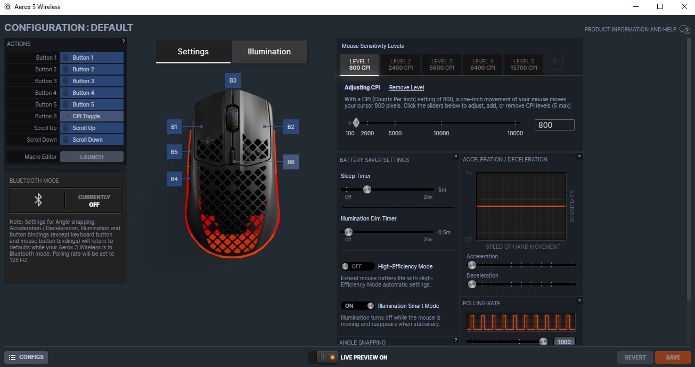695x367 pixels.
Task: Click the Actions panel help question mark
Action: click(x=123, y=41)
